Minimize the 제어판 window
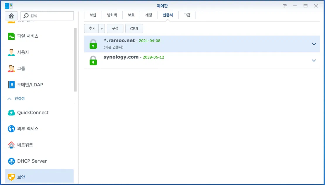The width and height of the screenshot is (325, 185). coord(295,6)
